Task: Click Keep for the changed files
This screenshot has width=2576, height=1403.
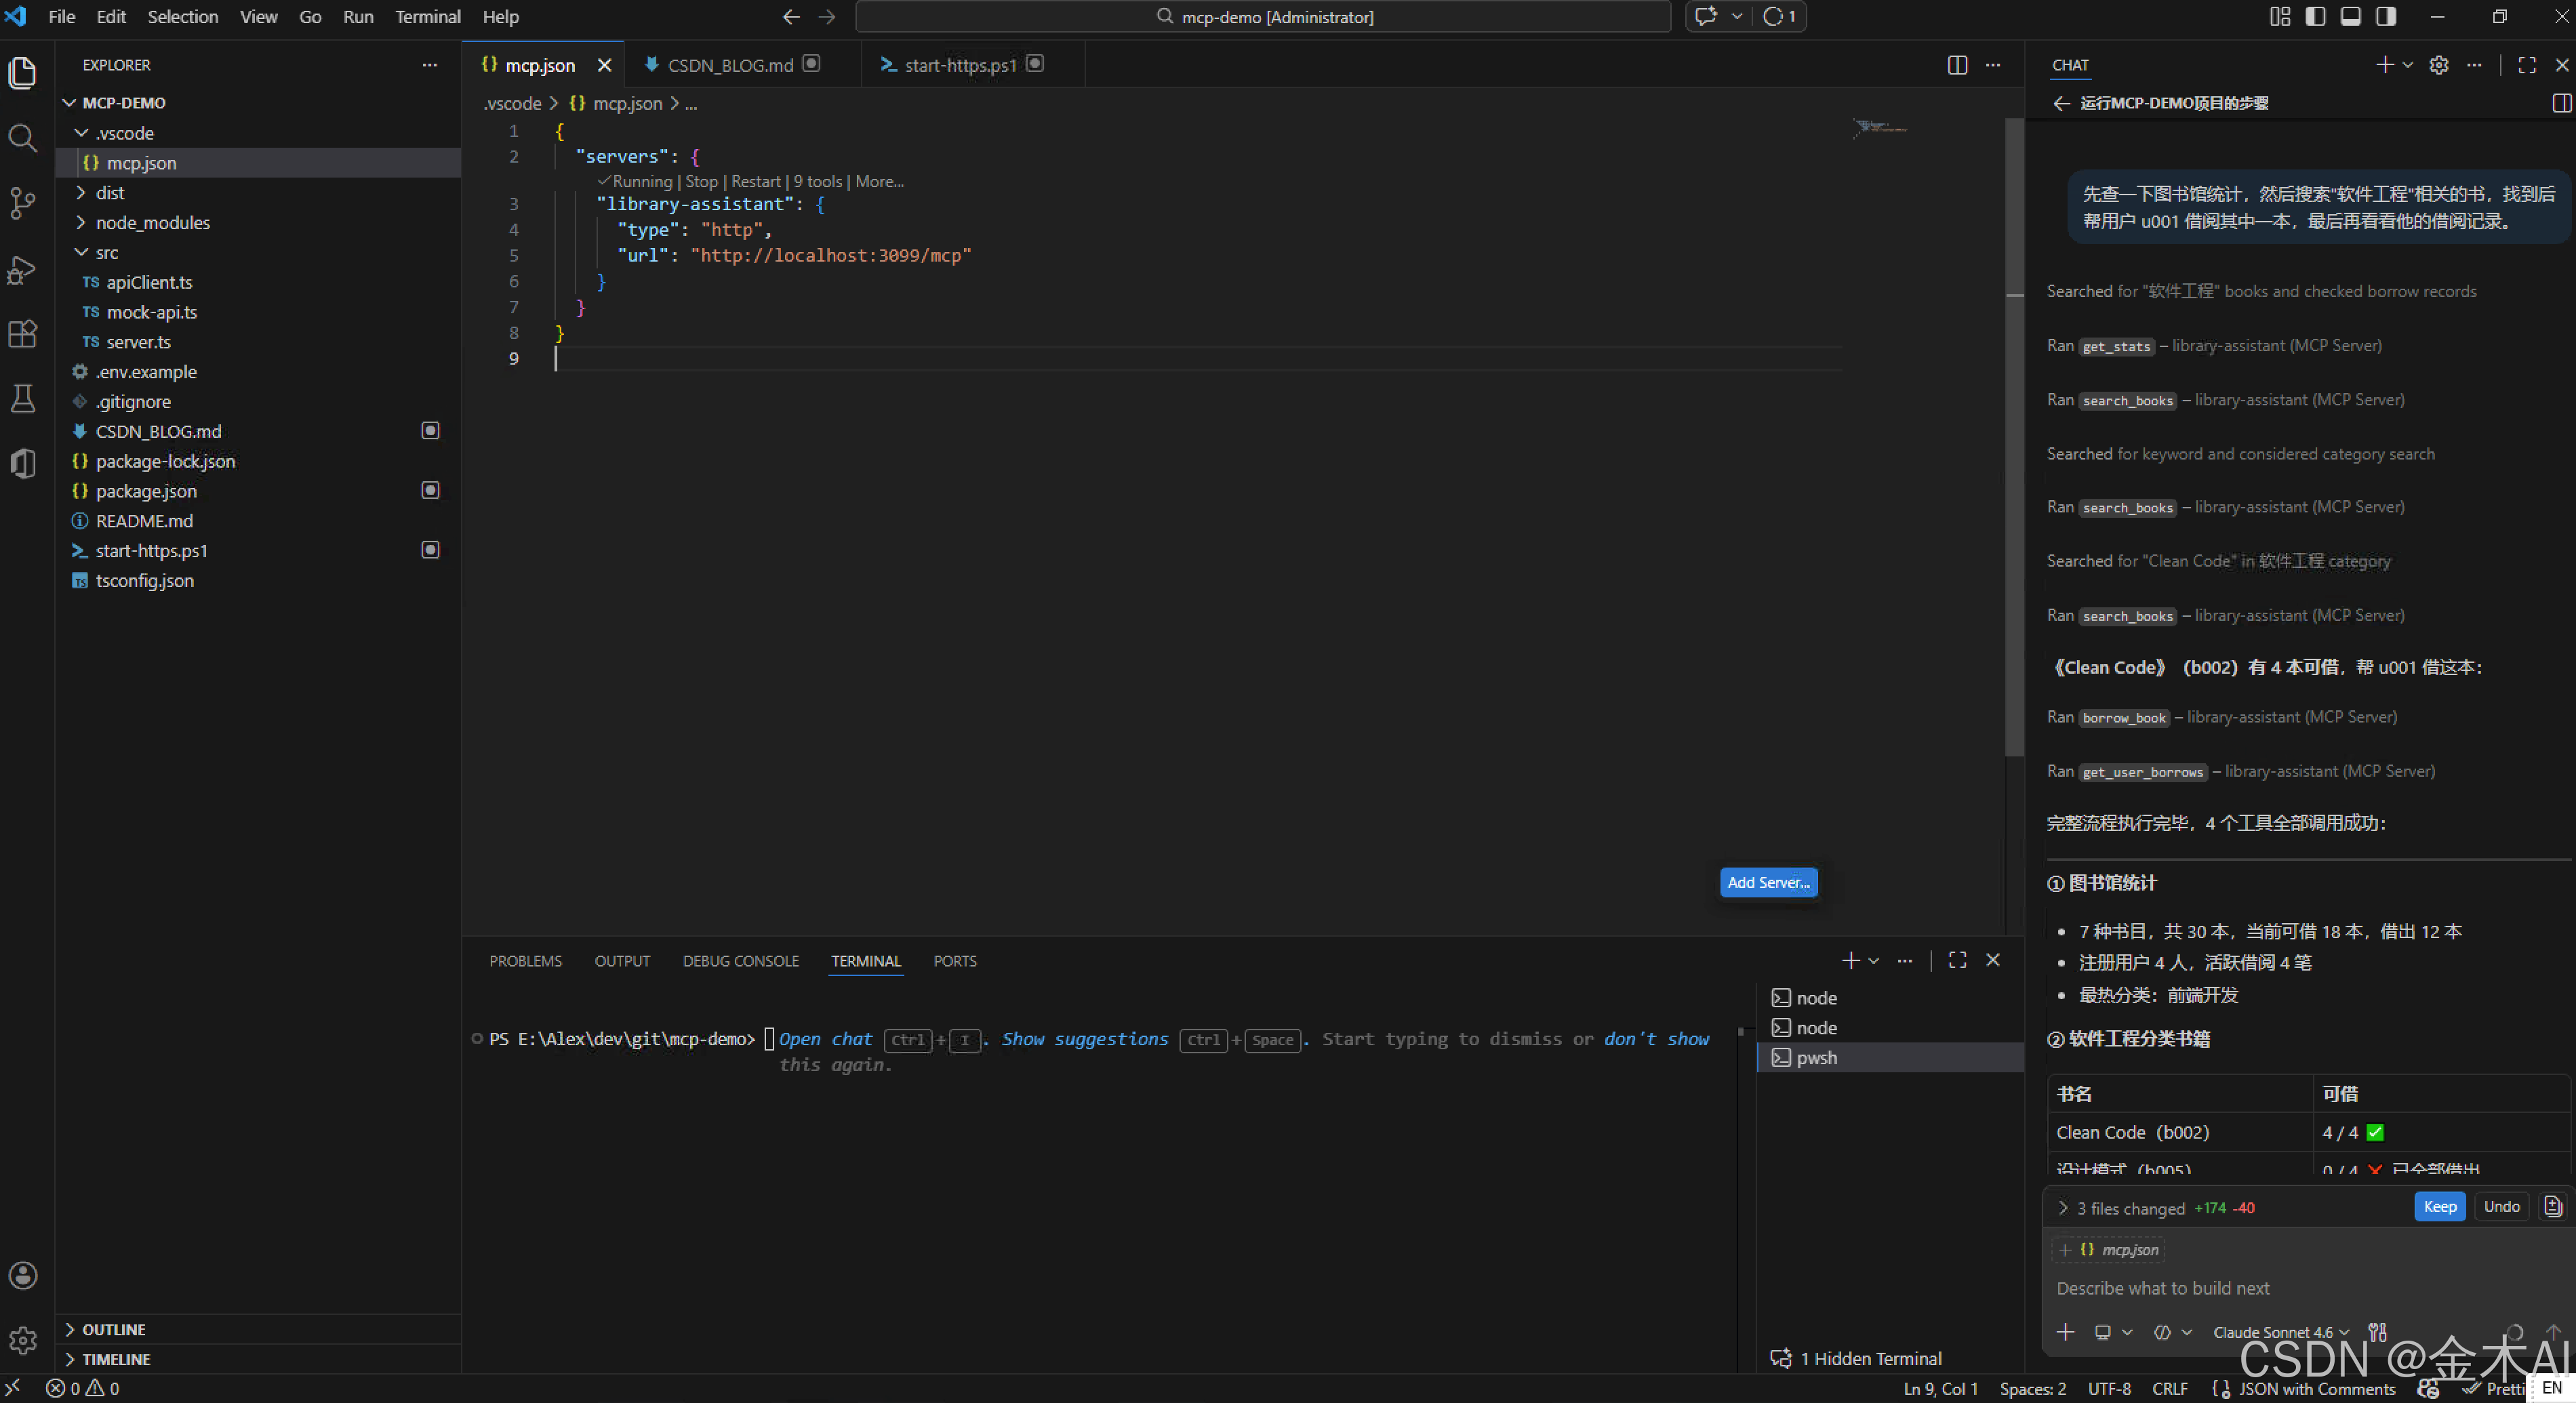Action: pyautogui.click(x=2439, y=1207)
